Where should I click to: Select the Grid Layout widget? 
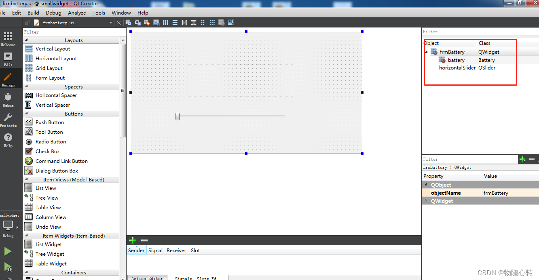pyautogui.click(x=49, y=68)
